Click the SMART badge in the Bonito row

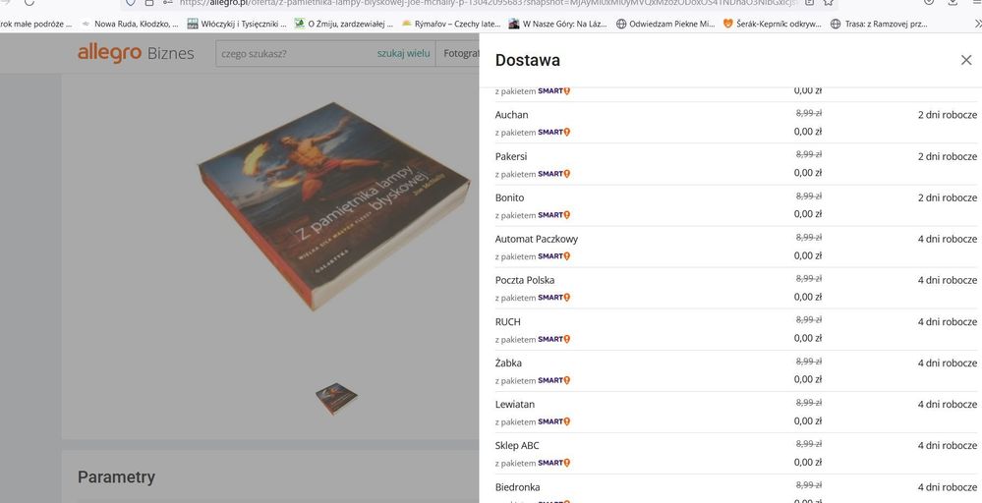click(554, 214)
